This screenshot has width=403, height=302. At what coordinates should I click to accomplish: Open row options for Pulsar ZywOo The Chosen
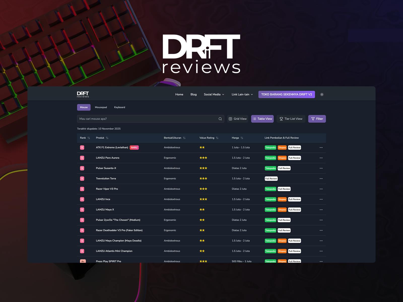pos(321,220)
